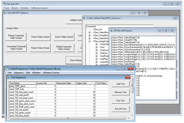Screen dimensions: 184x123
Task: Click Vid-Soft VPT Options window icon
Action: click(x=5, y=13)
